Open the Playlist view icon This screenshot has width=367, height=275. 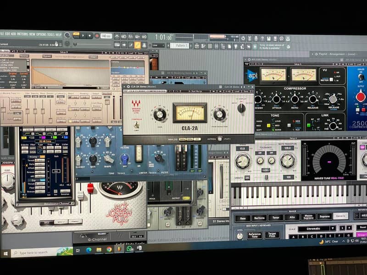[197, 46]
